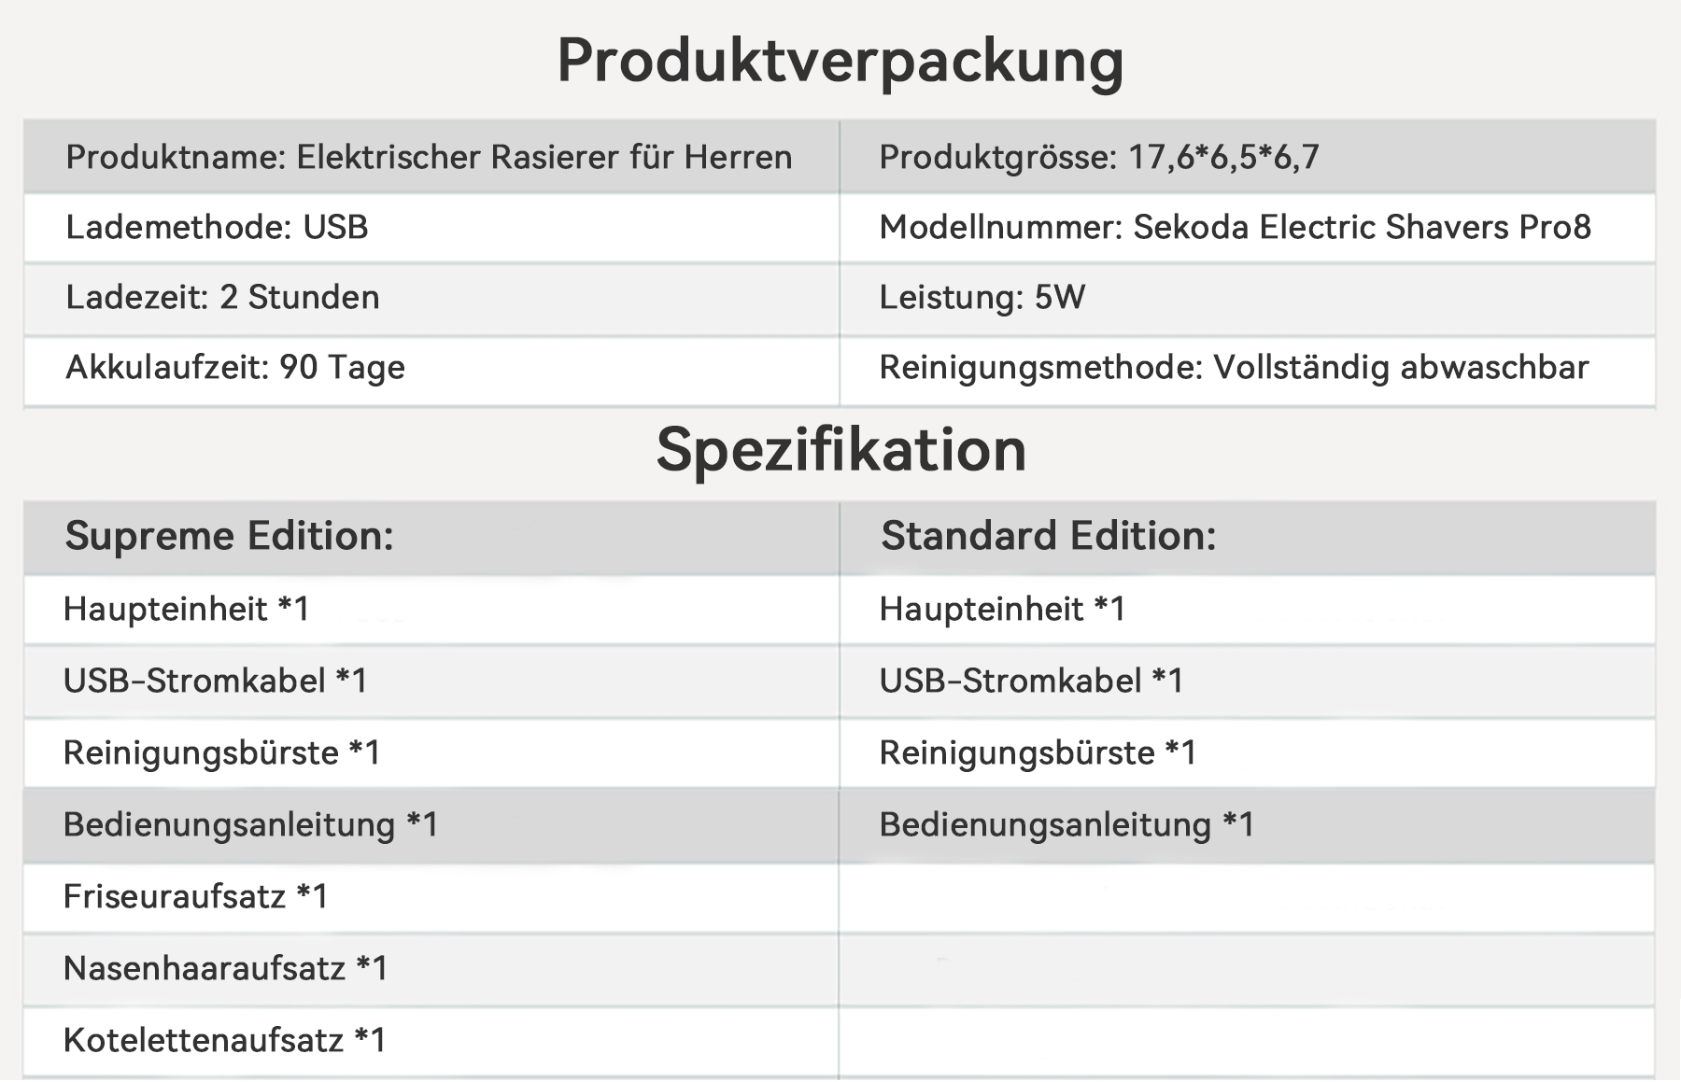Screen dimensions: 1681x1082
Task: Select the Produktgrösse dimensions cell
Action: point(1248,157)
